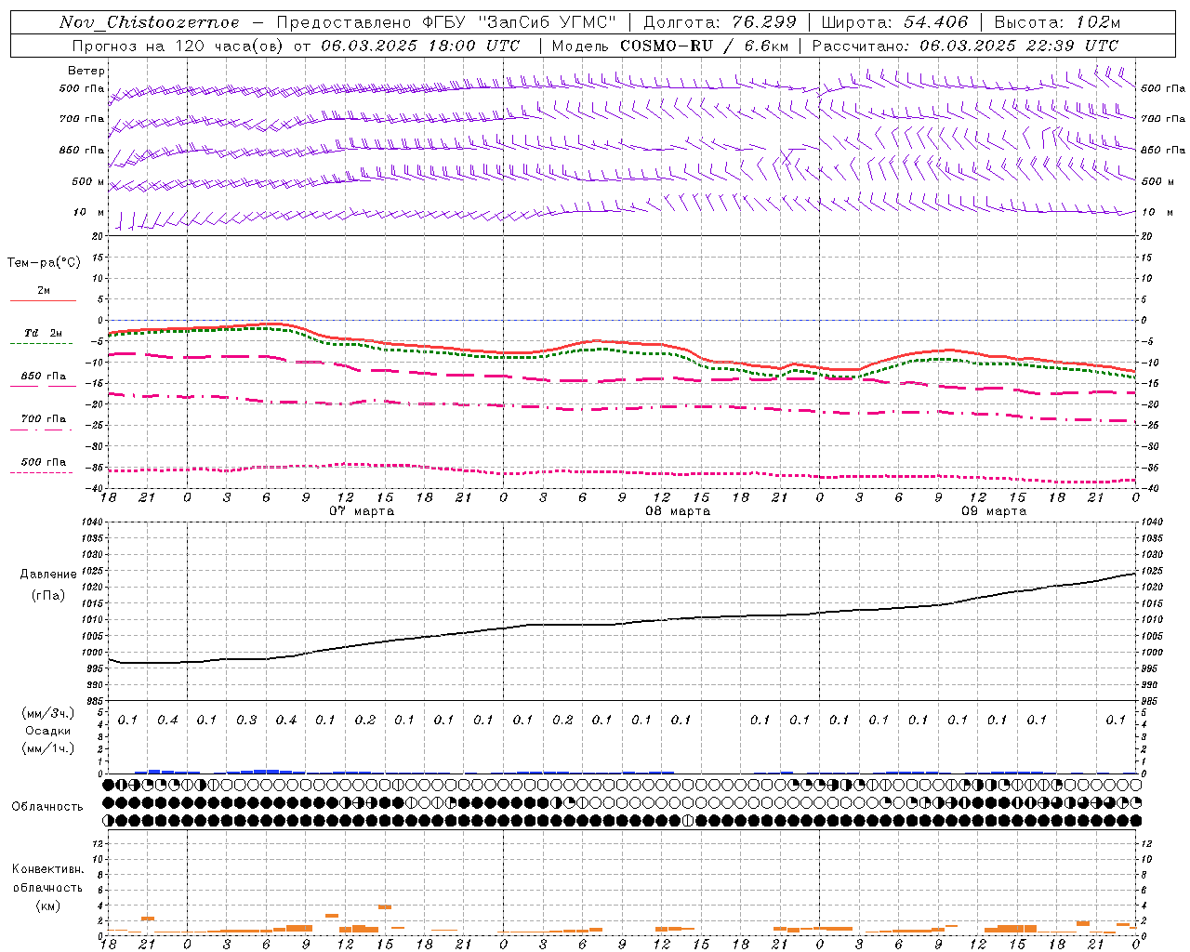Click the 500 гПа temperature legend entry

(x=44, y=462)
